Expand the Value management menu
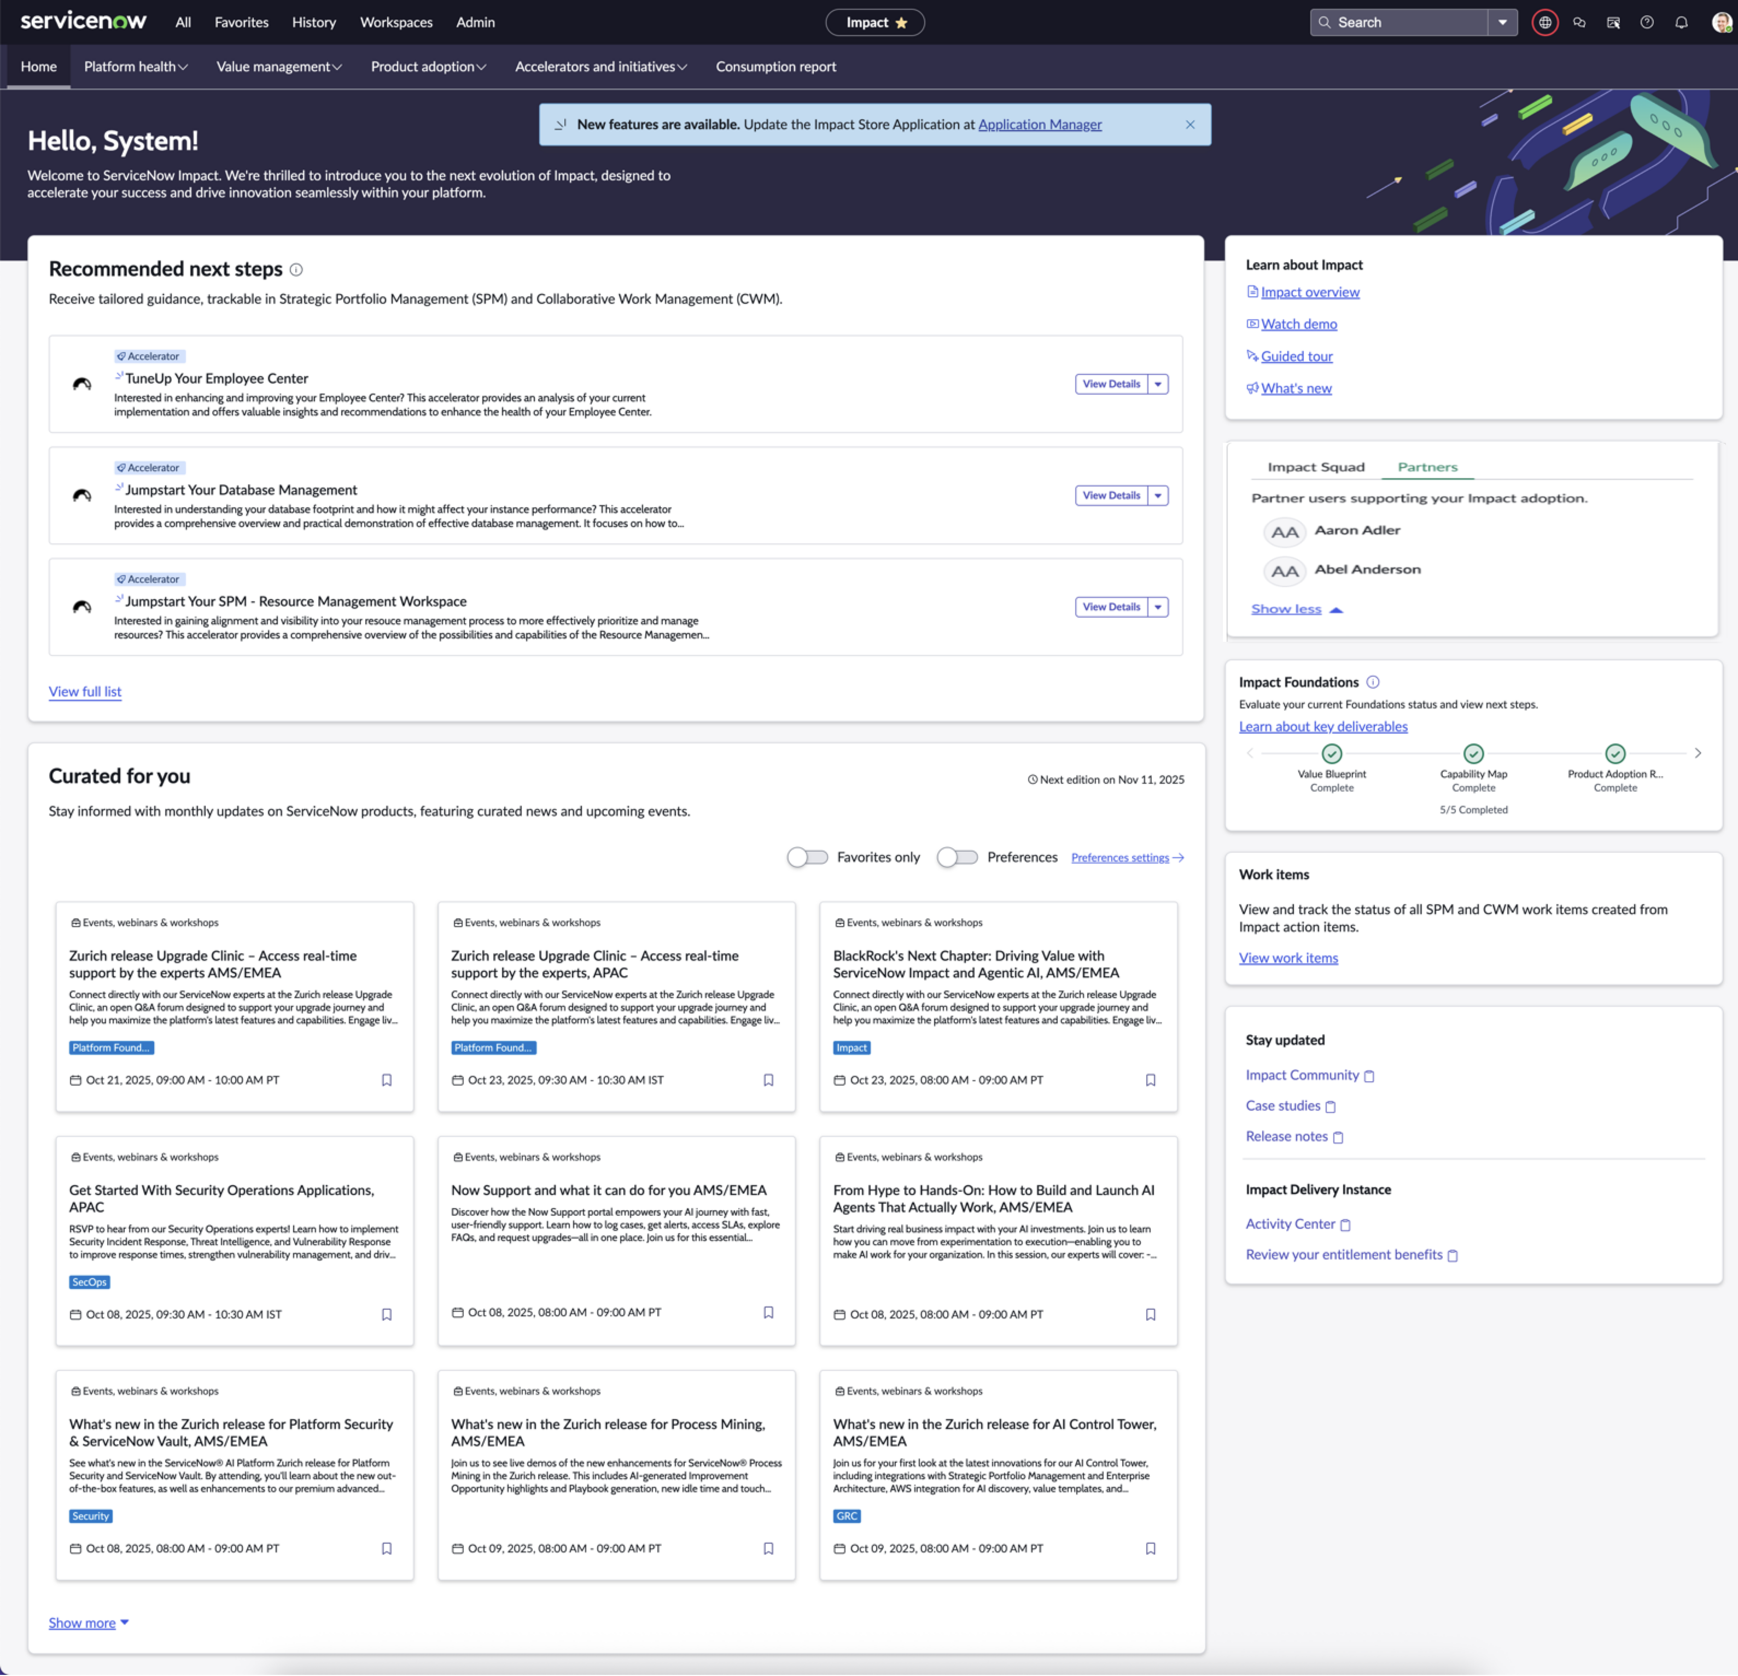 tap(278, 67)
